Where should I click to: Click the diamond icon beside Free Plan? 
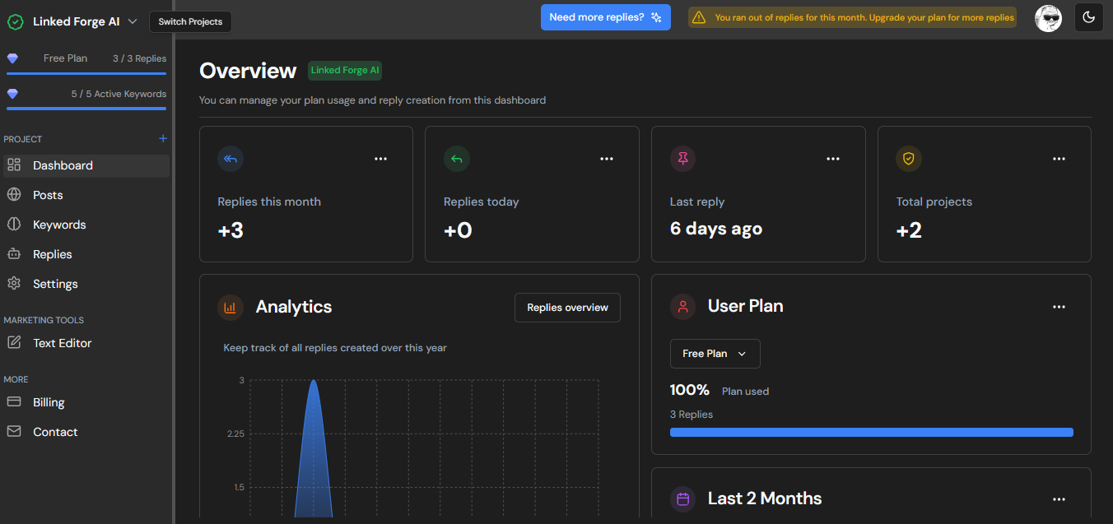(x=12, y=58)
